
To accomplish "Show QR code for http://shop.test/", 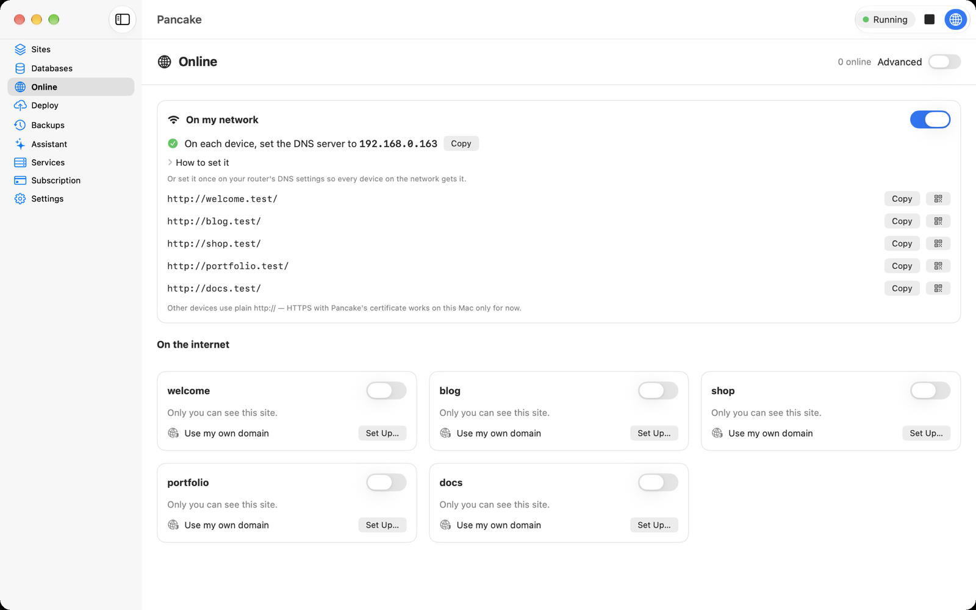I will pos(938,243).
